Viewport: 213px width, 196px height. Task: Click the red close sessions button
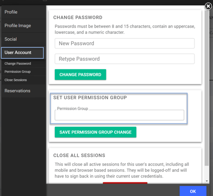[125, 183]
